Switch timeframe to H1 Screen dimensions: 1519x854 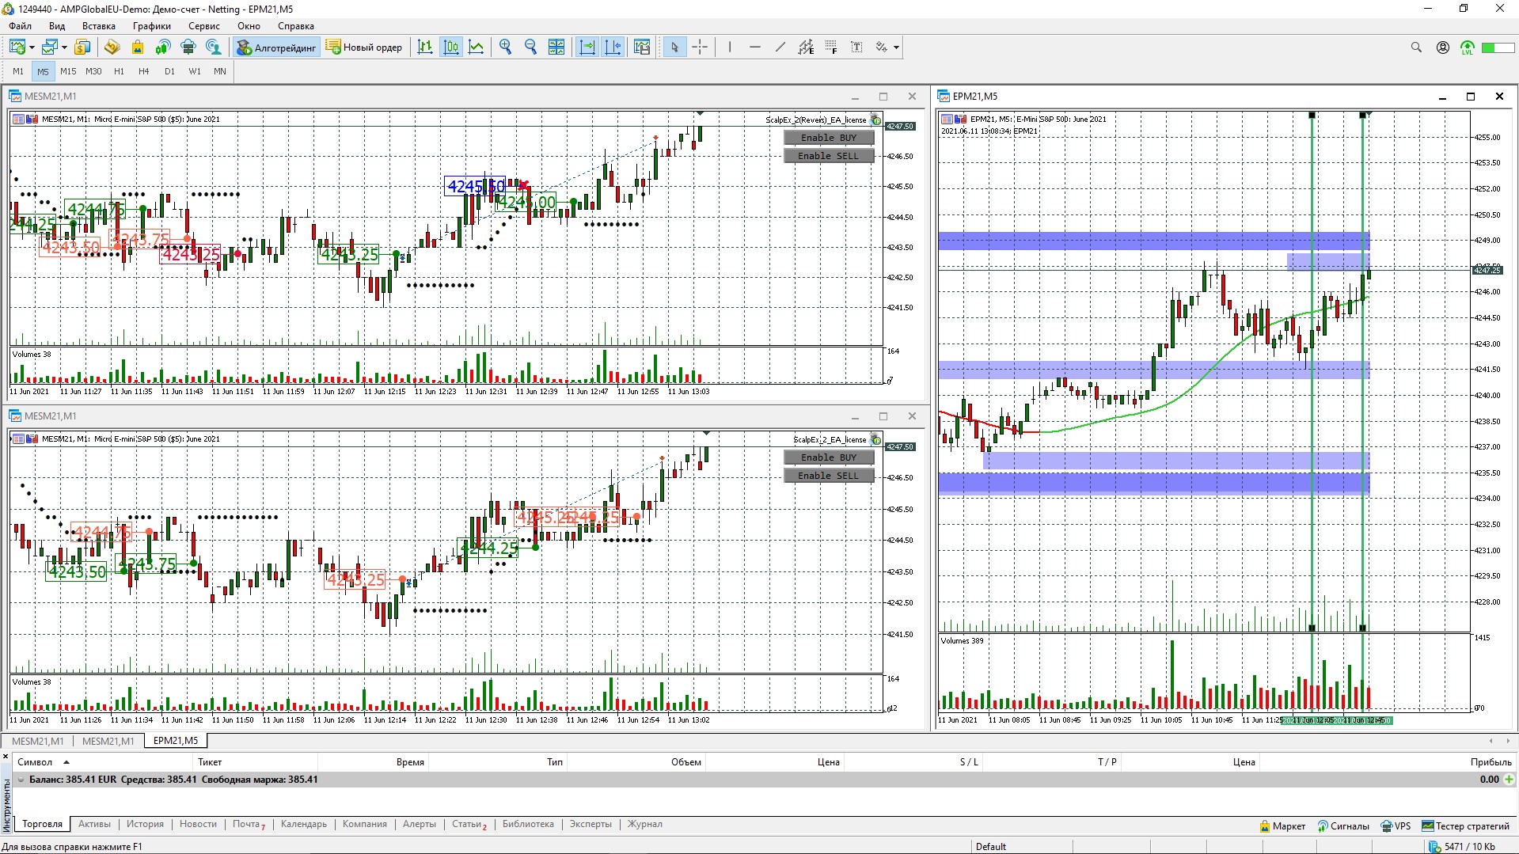coord(119,71)
